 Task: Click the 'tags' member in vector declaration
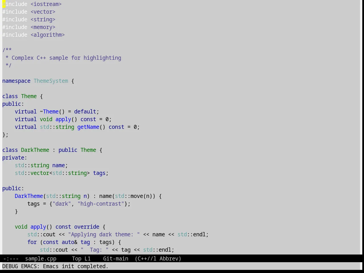pyautogui.click(x=99, y=173)
